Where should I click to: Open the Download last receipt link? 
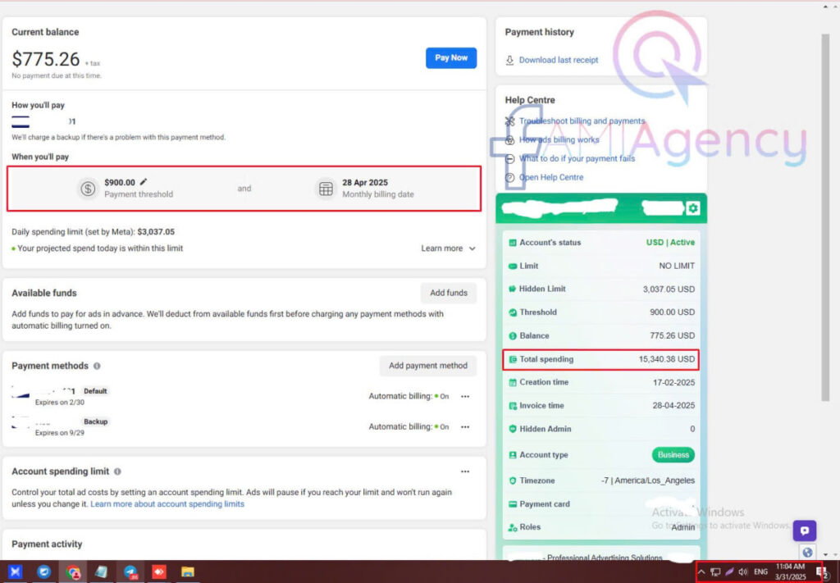(x=559, y=60)
